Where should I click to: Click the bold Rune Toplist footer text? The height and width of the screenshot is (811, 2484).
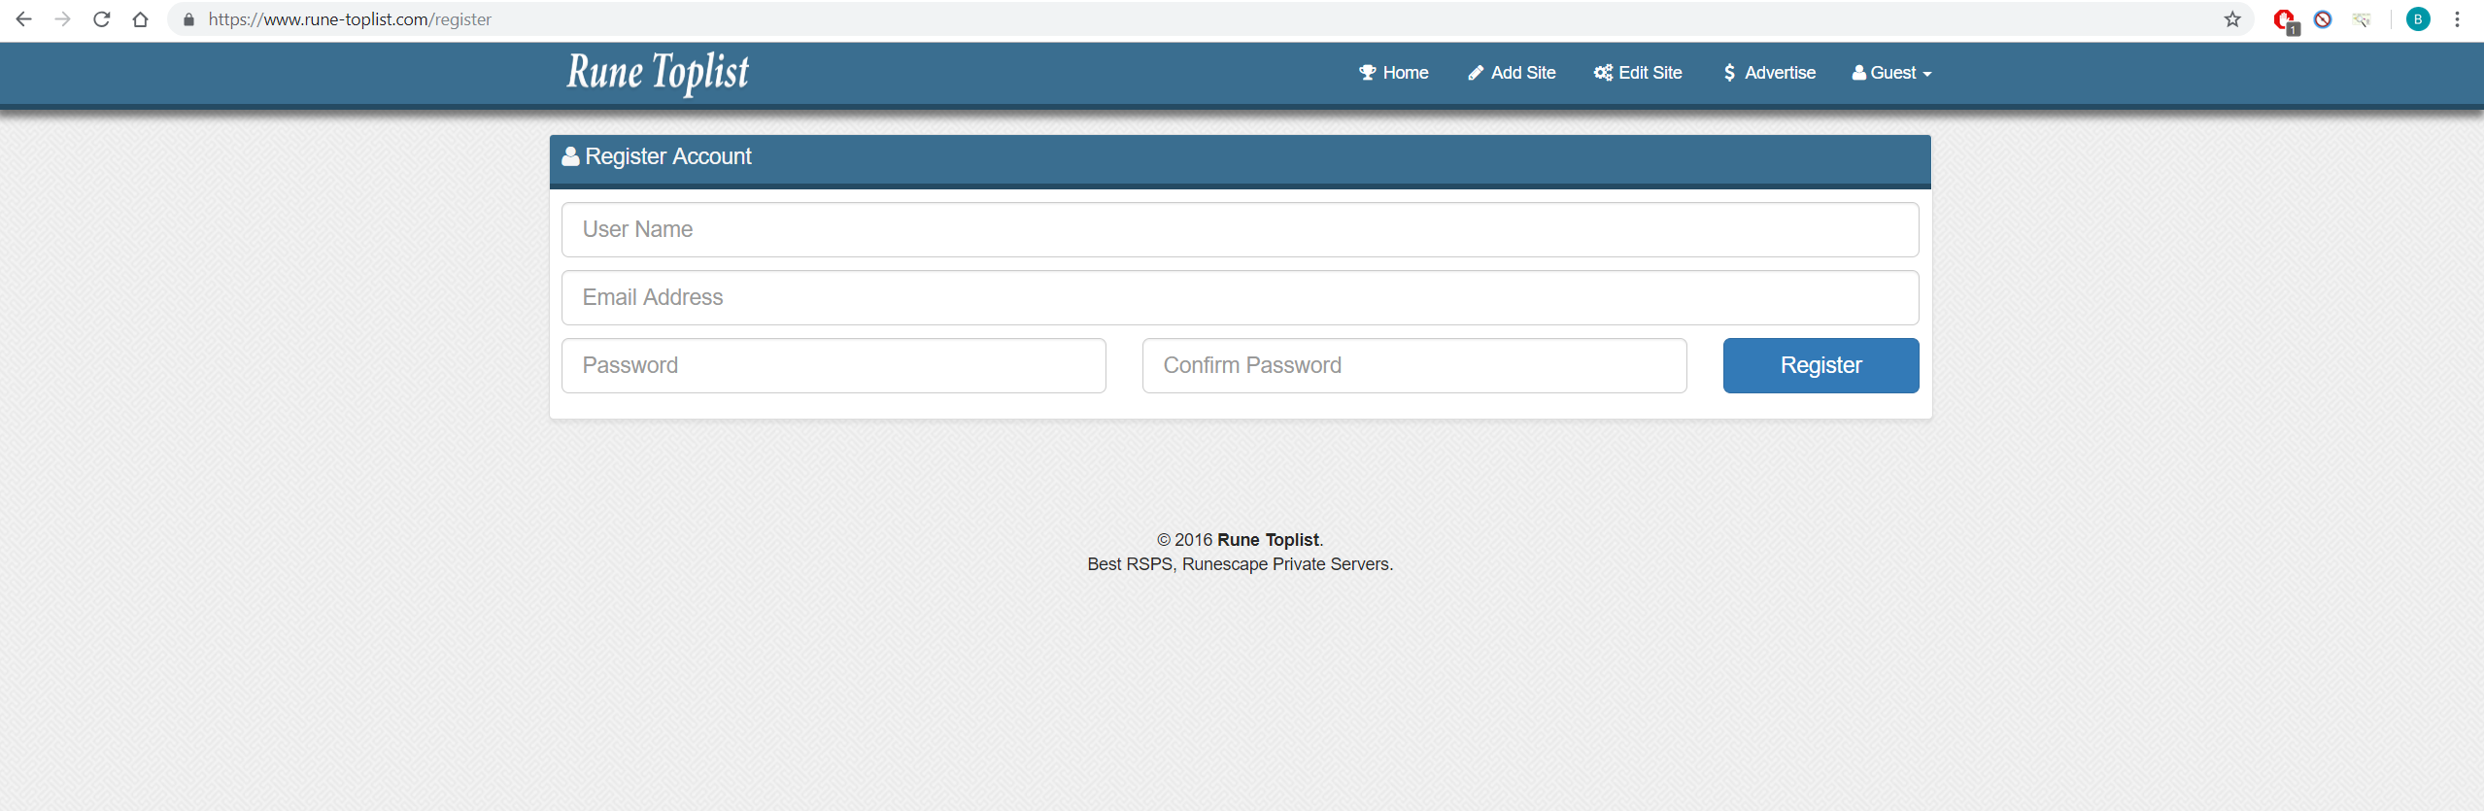pyautogui.click(x=1268, y=540)
